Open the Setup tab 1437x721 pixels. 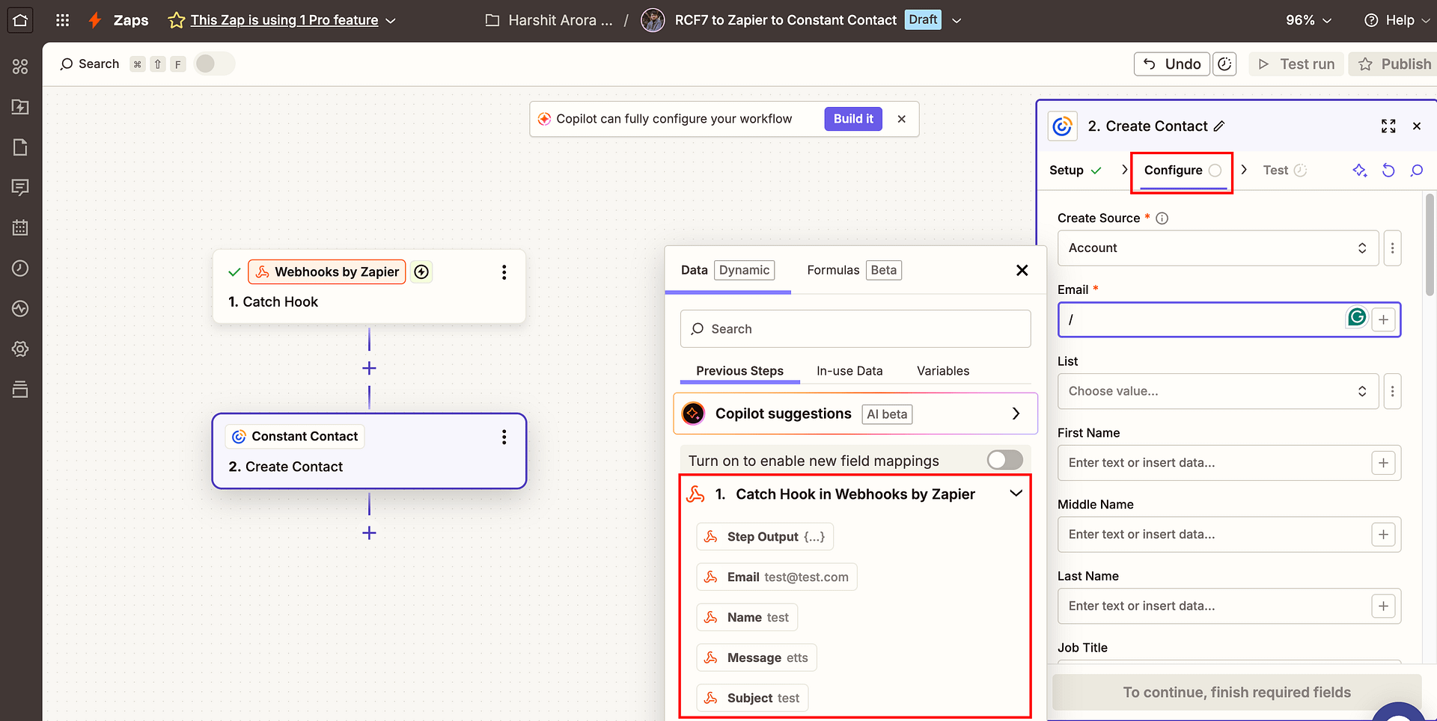coord(1075,171)
